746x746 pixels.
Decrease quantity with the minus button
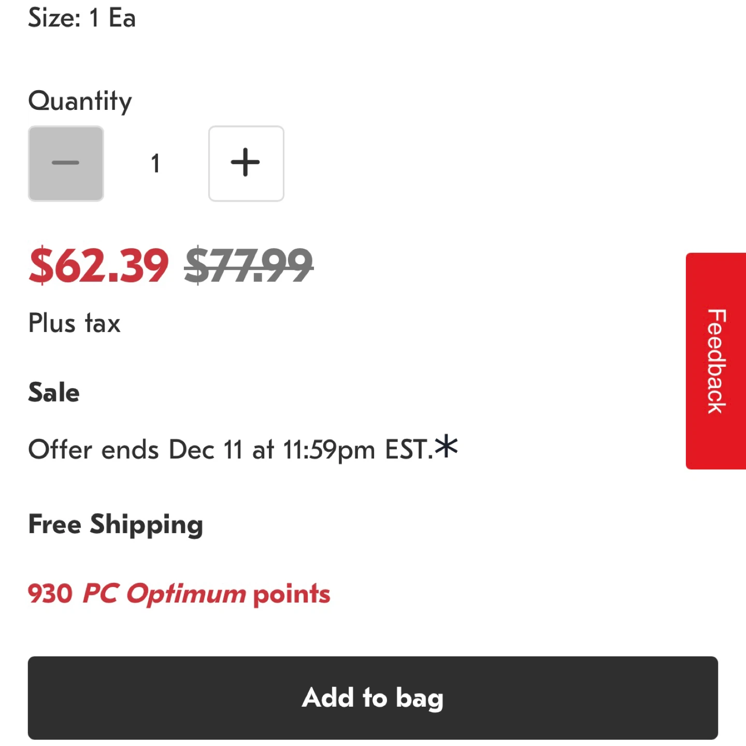point(66,163)
